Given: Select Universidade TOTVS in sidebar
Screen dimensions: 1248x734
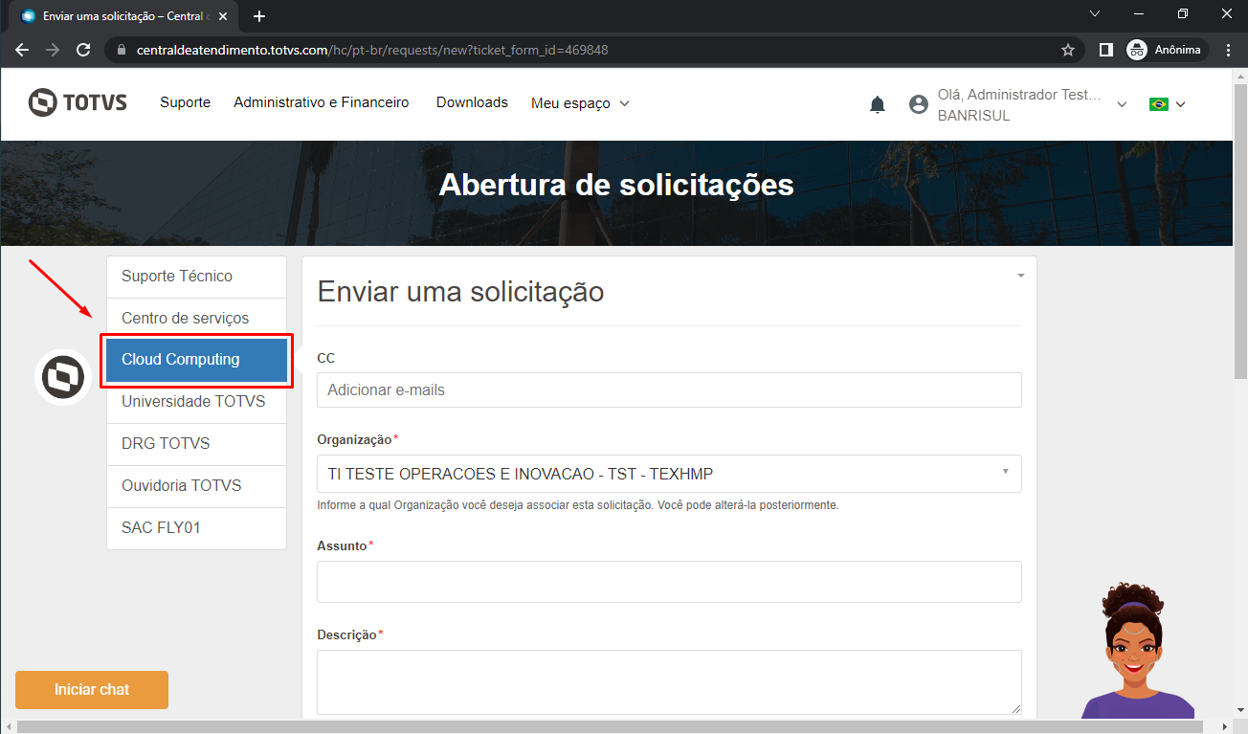Looking at the screenshot, I should [196, 402].
